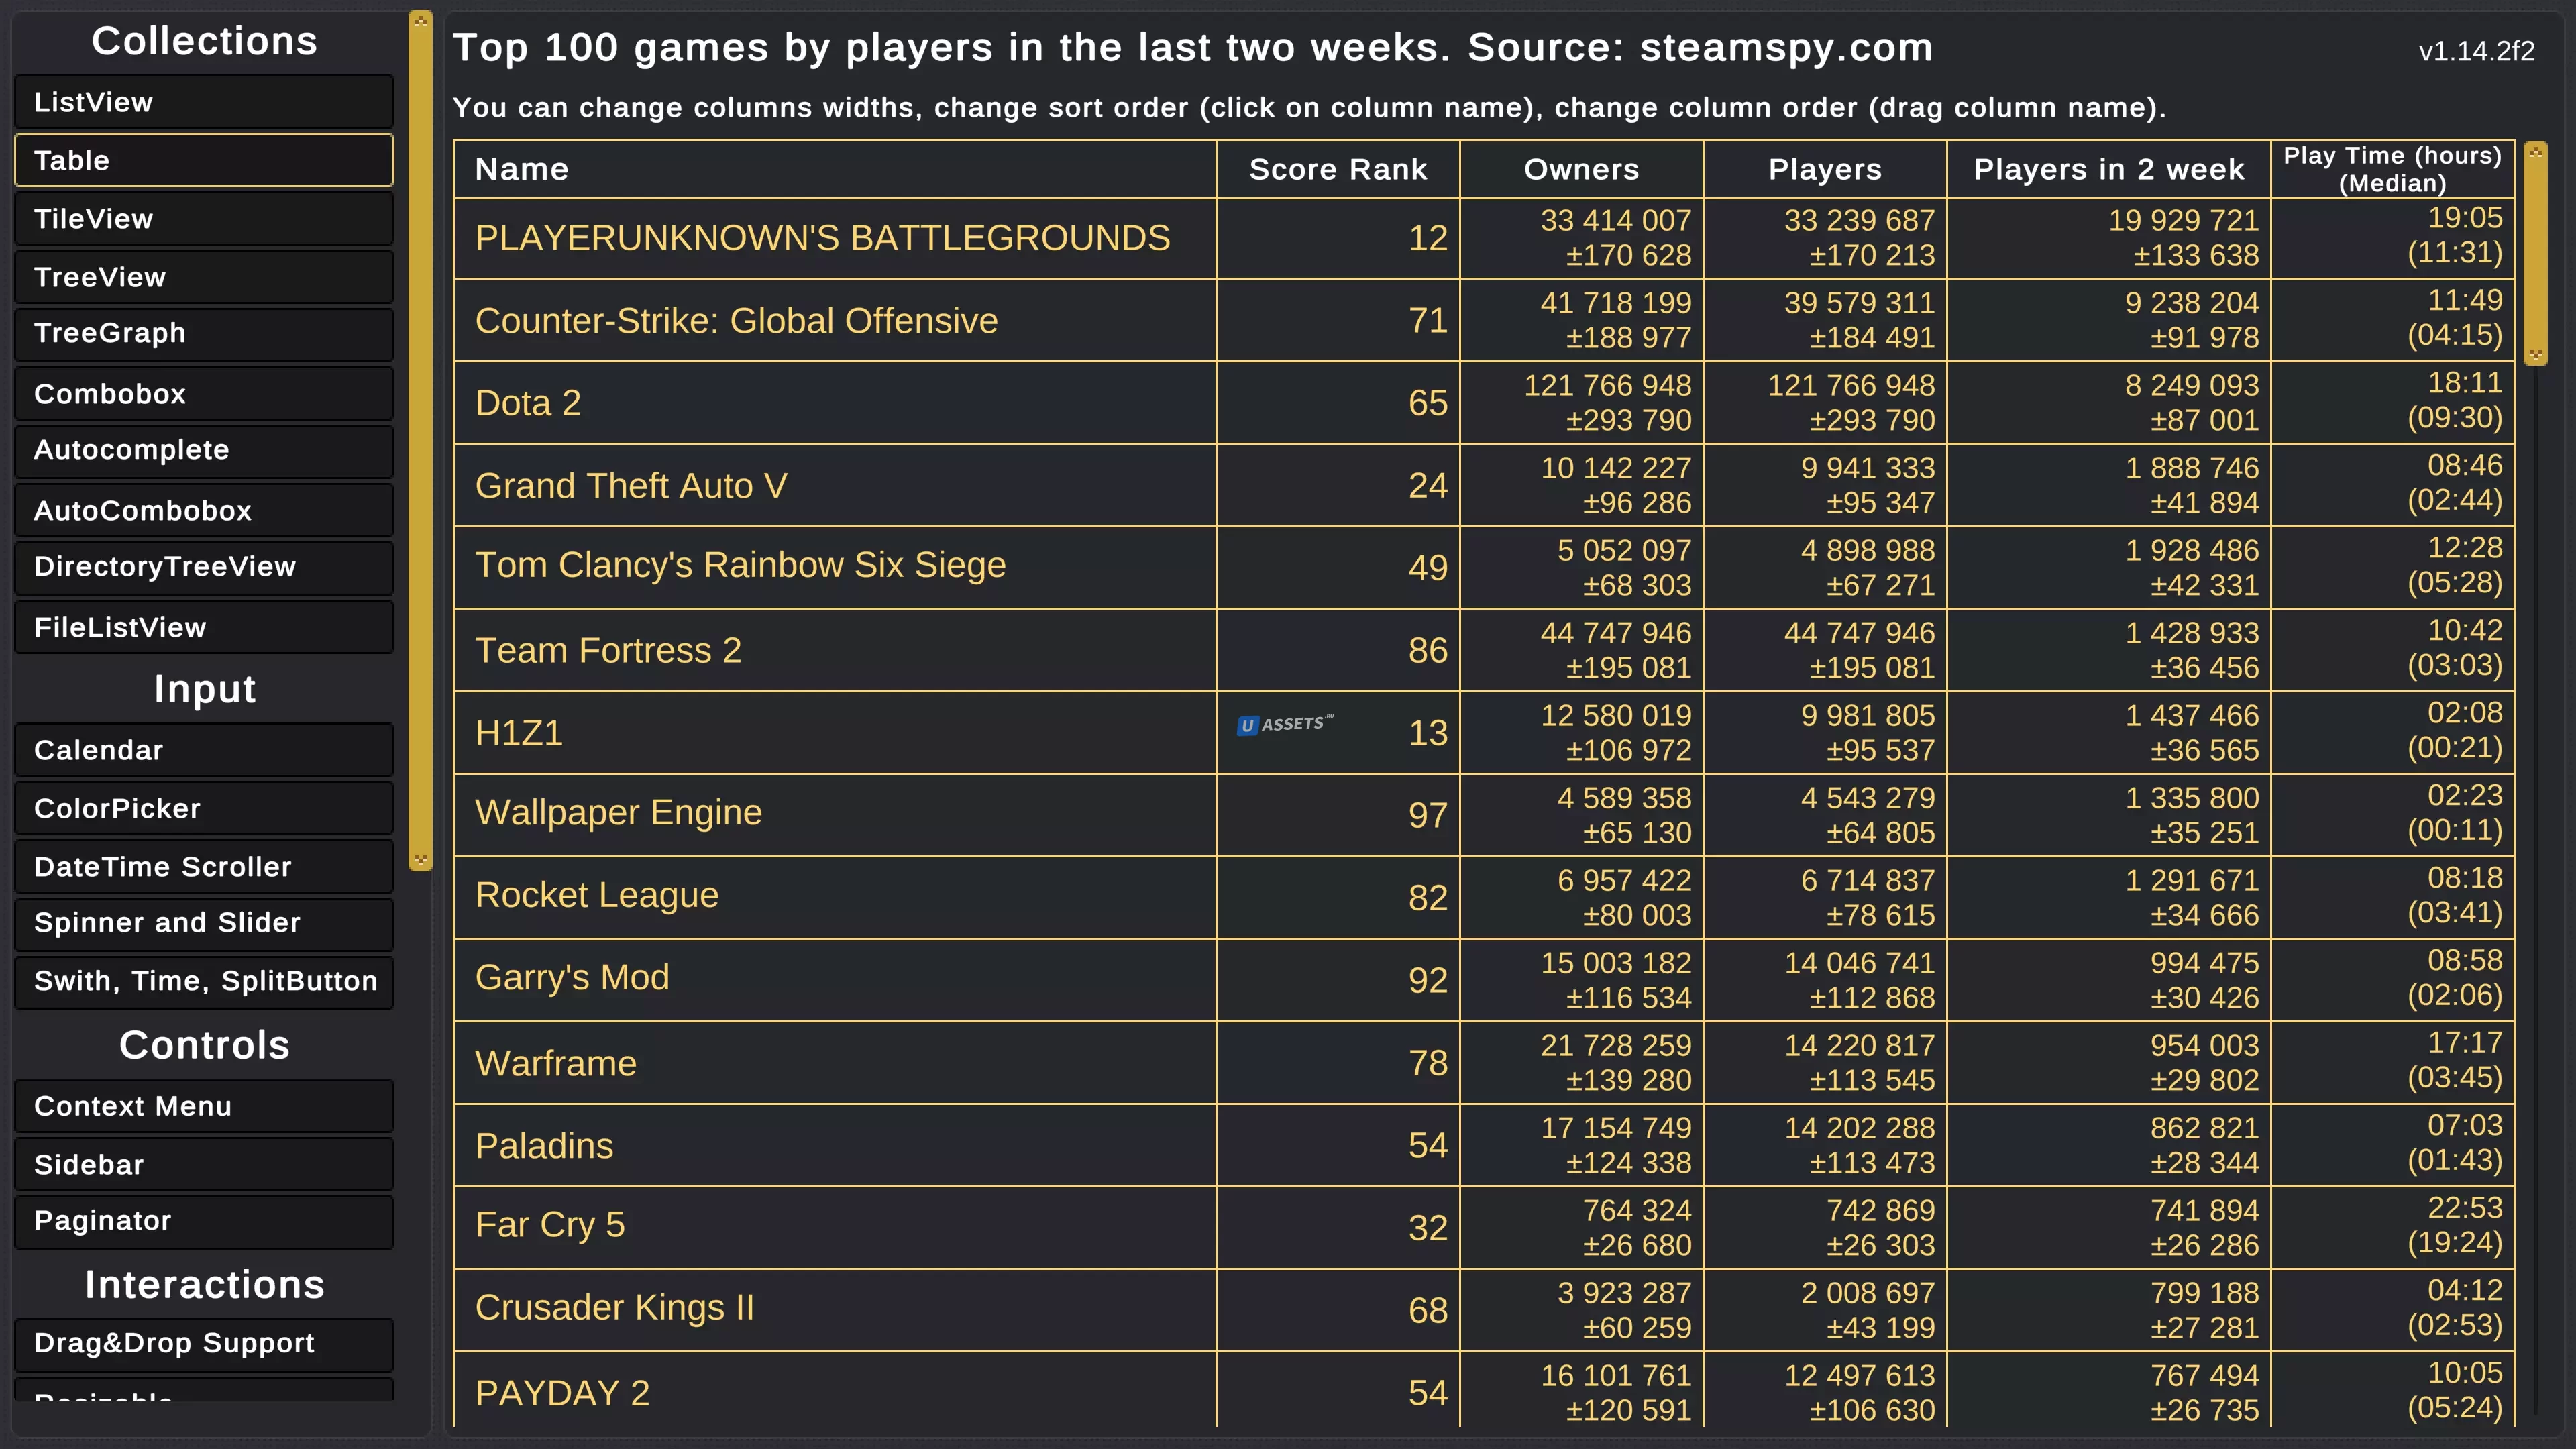Image resolution: width=2576 pixels, height=1449 pixels.
Task: Click the U Assets logo watermark
Action: [1285, 724]
